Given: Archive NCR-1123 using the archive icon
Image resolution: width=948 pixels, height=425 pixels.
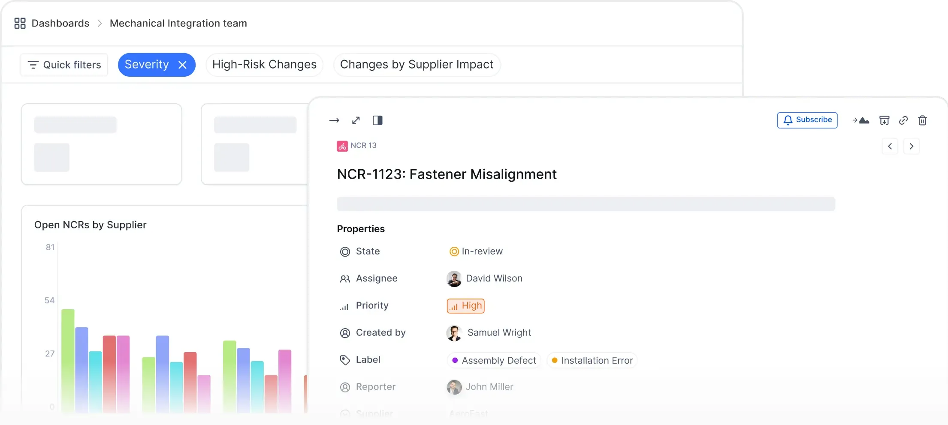Looking at the screenshot, I should click(x=884, y=120).
